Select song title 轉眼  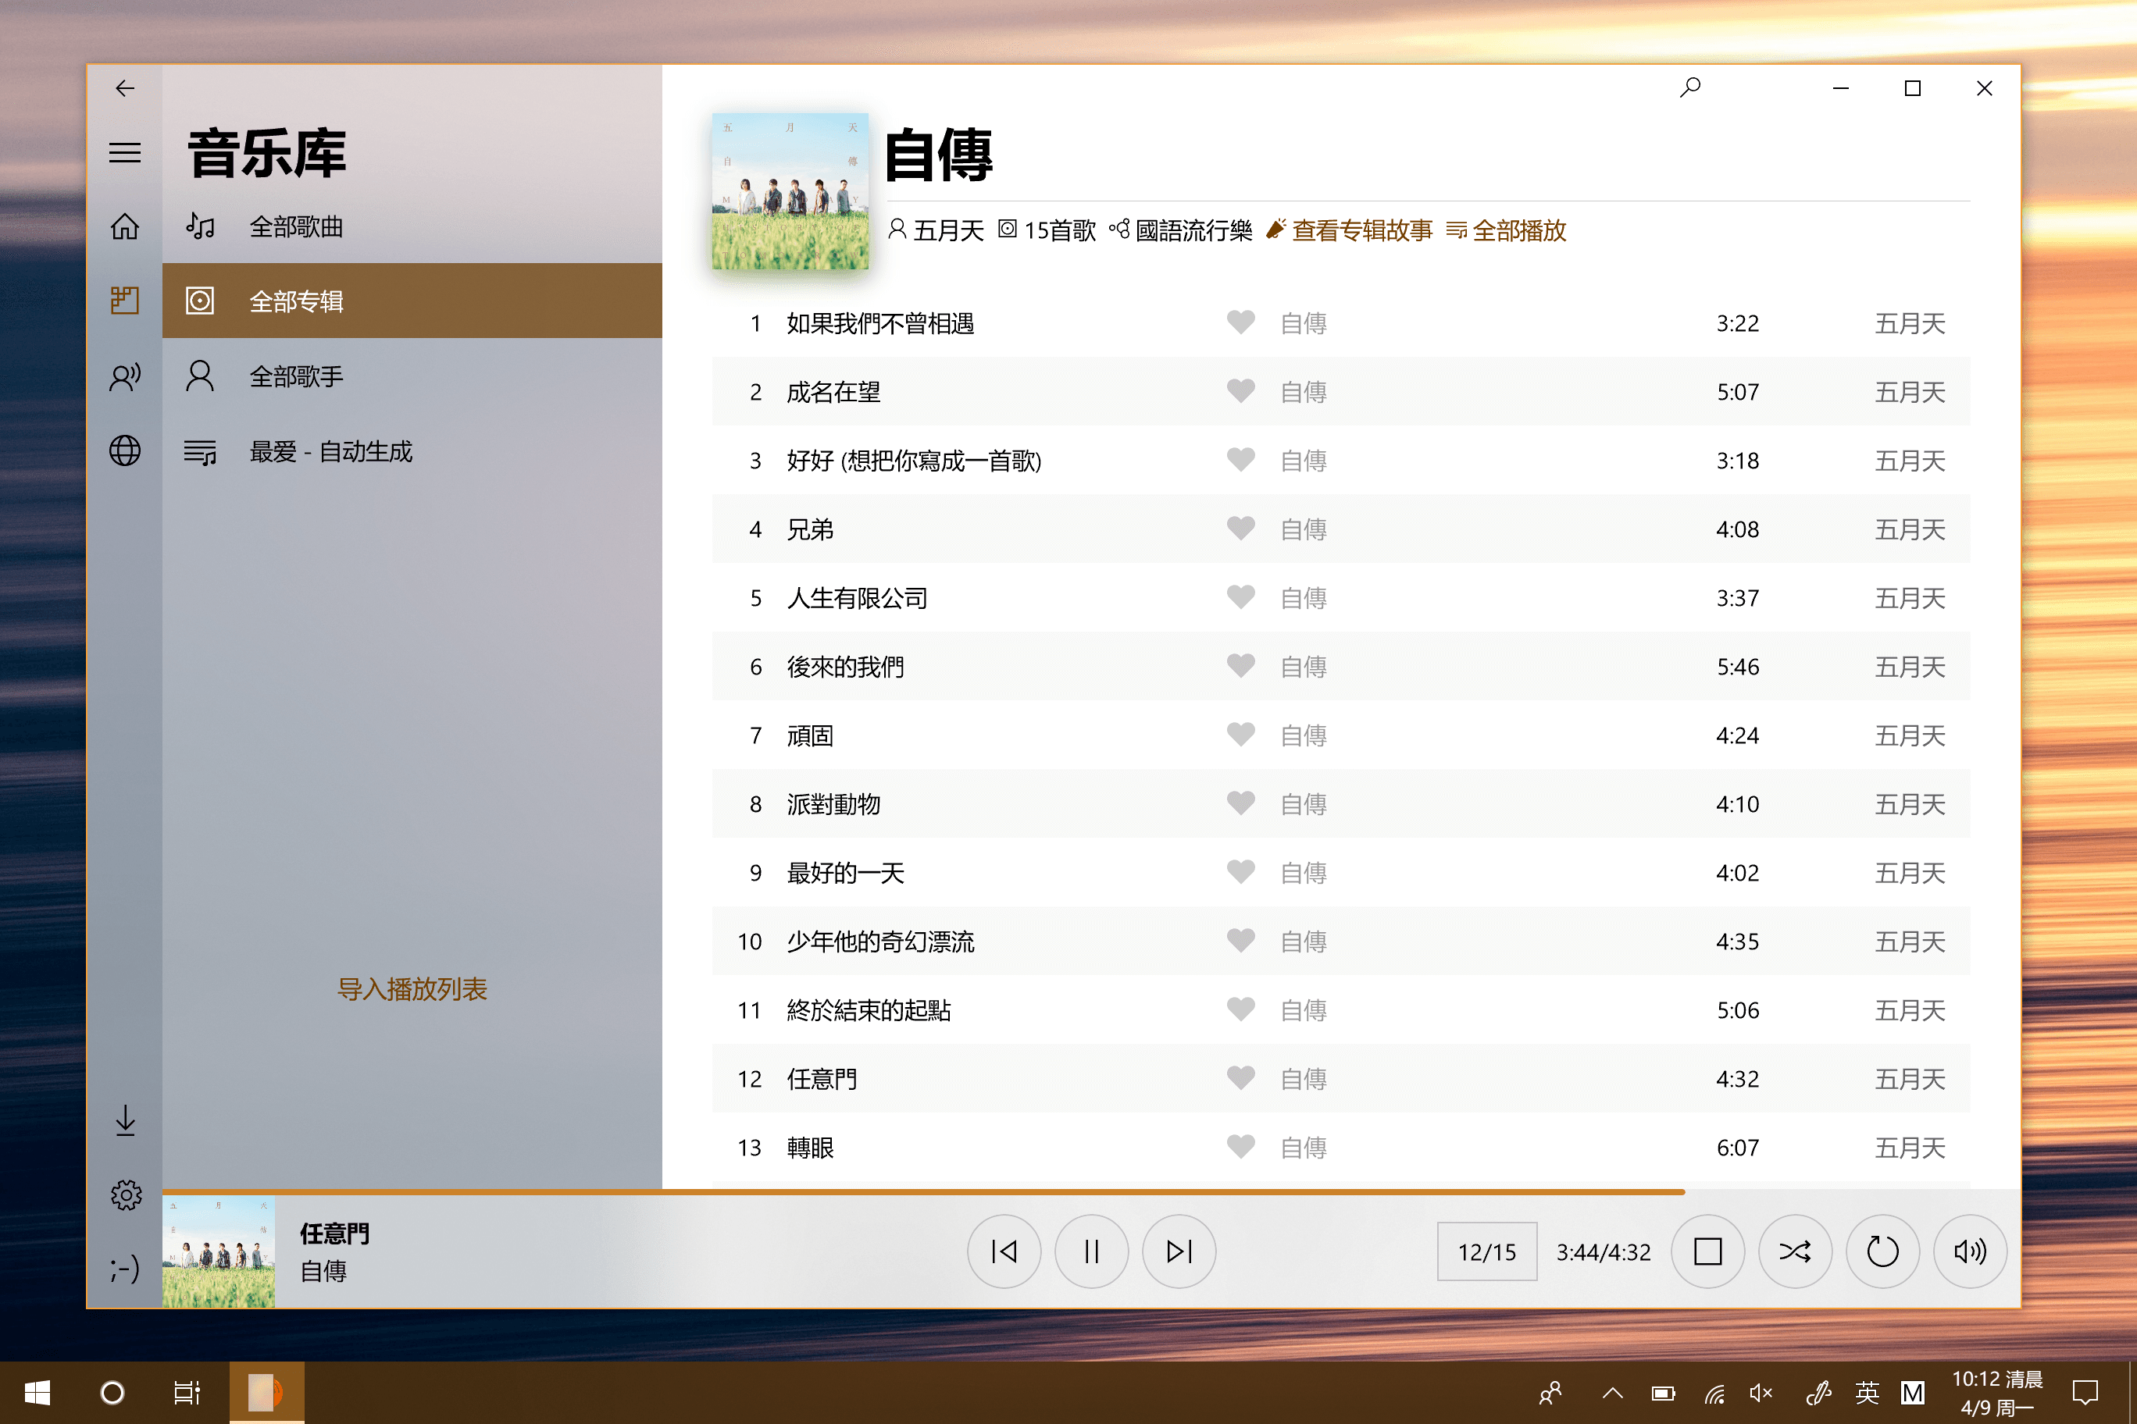pos(809,1148)
